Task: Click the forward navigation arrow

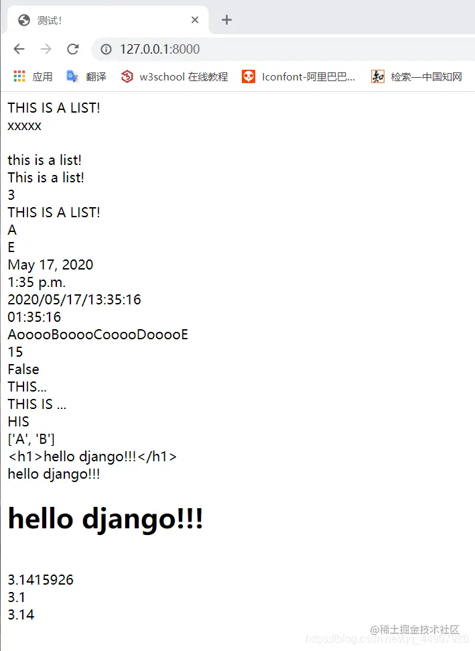Action: 46,49
